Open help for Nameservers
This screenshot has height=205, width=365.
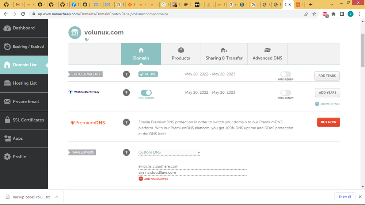point(126,152)
